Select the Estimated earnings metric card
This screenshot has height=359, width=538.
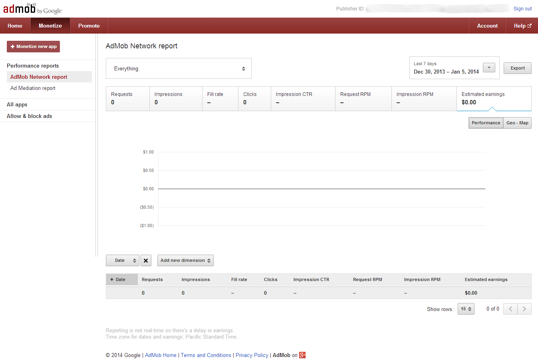pos(494,98)
